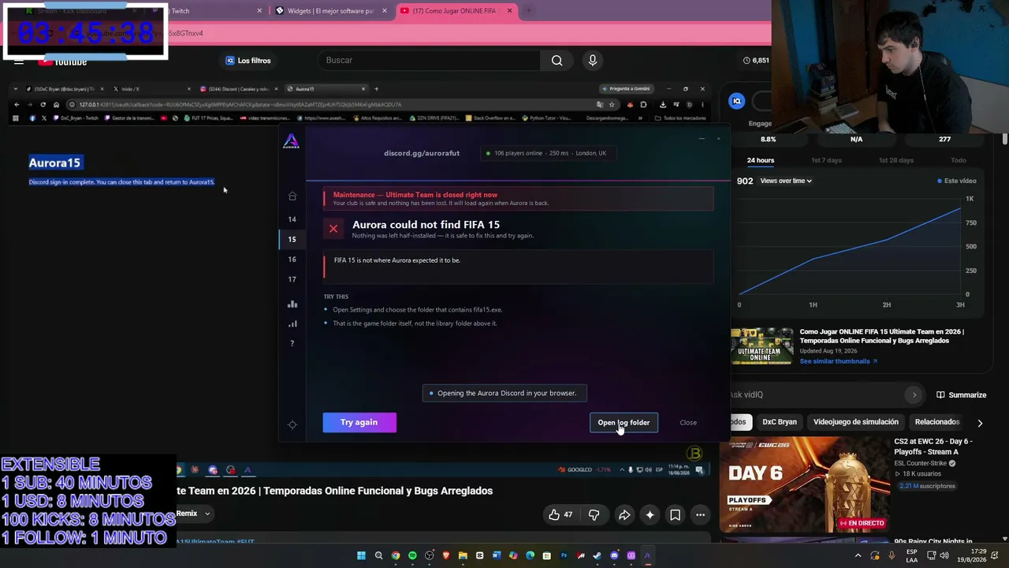Click the Summarize button
1009x568 pixels.
[962, 394]
